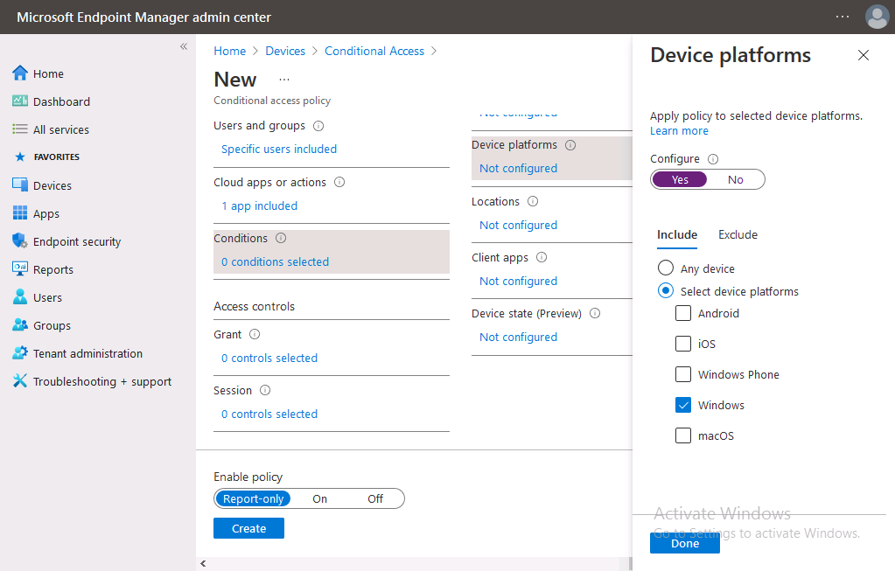Click Not configured under Locations
Image resolution: width=895 pixels, height=571 pixels.
pos(518,226)
